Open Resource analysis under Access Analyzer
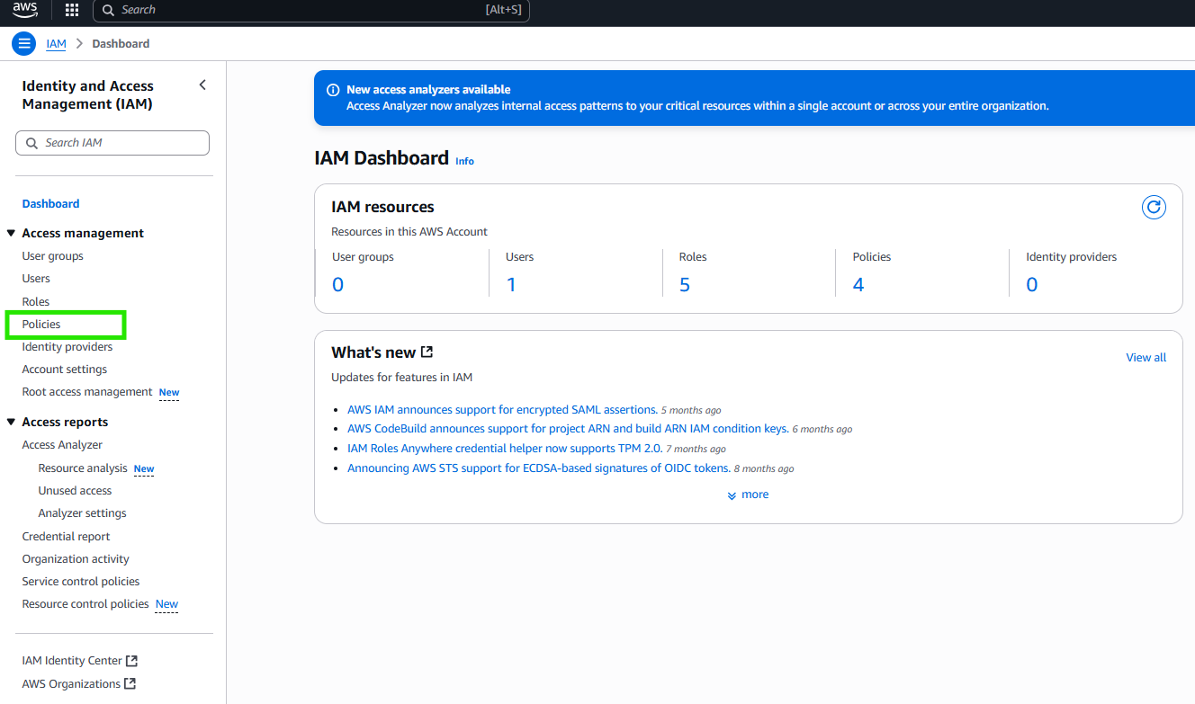Image resolution: width=1195 pixels, height=704 pixels. coord(83,468)
